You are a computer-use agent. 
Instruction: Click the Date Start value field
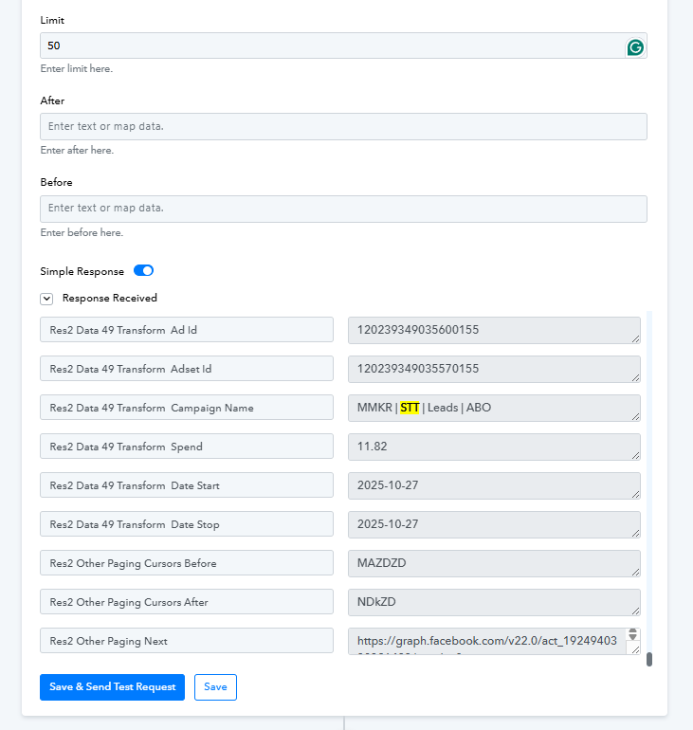(x=494, y=485)
